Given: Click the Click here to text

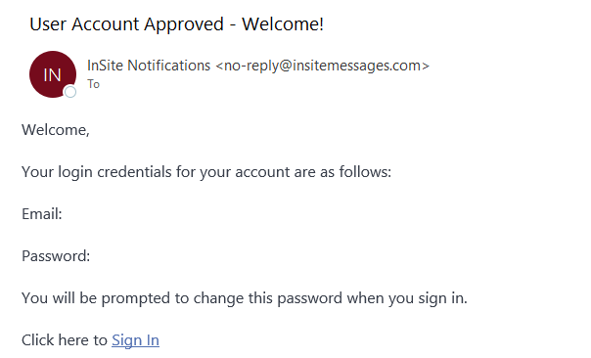Looking at the screenshot, I should click(x=65, y=340).
